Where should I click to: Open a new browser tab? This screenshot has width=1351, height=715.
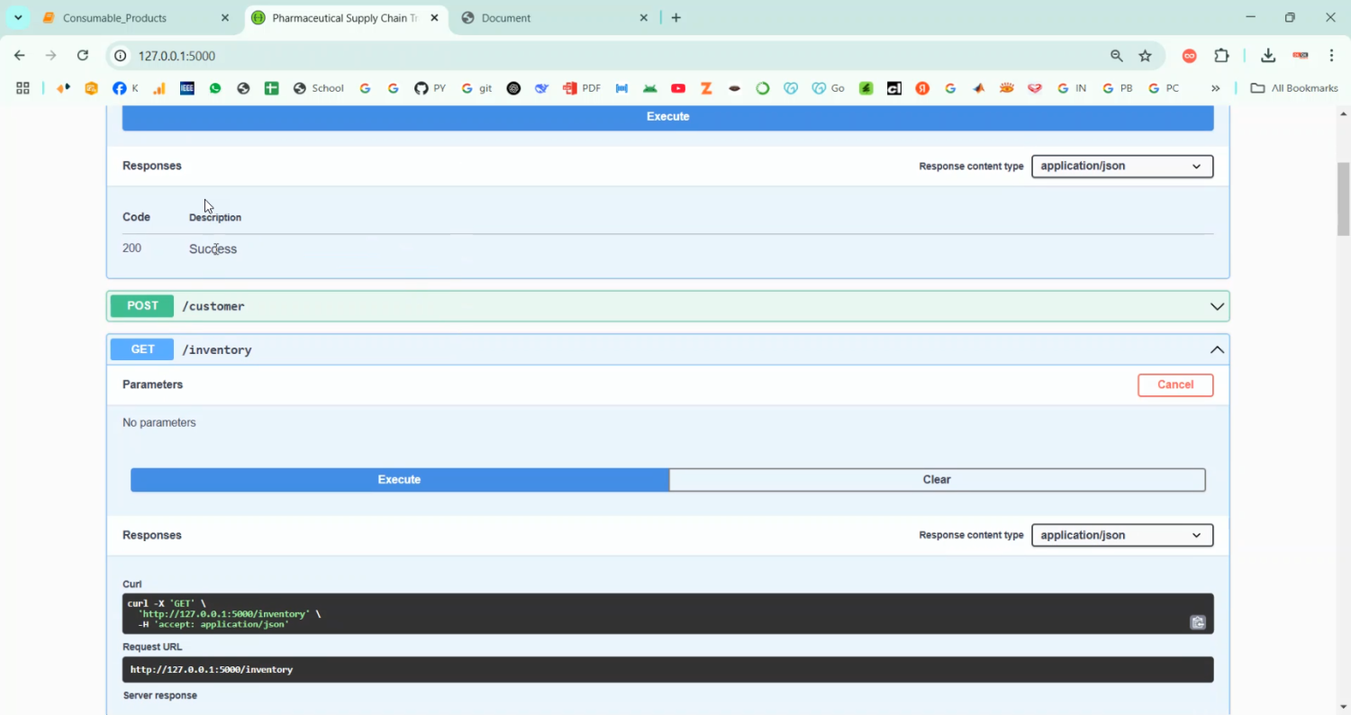pos(676,17)
